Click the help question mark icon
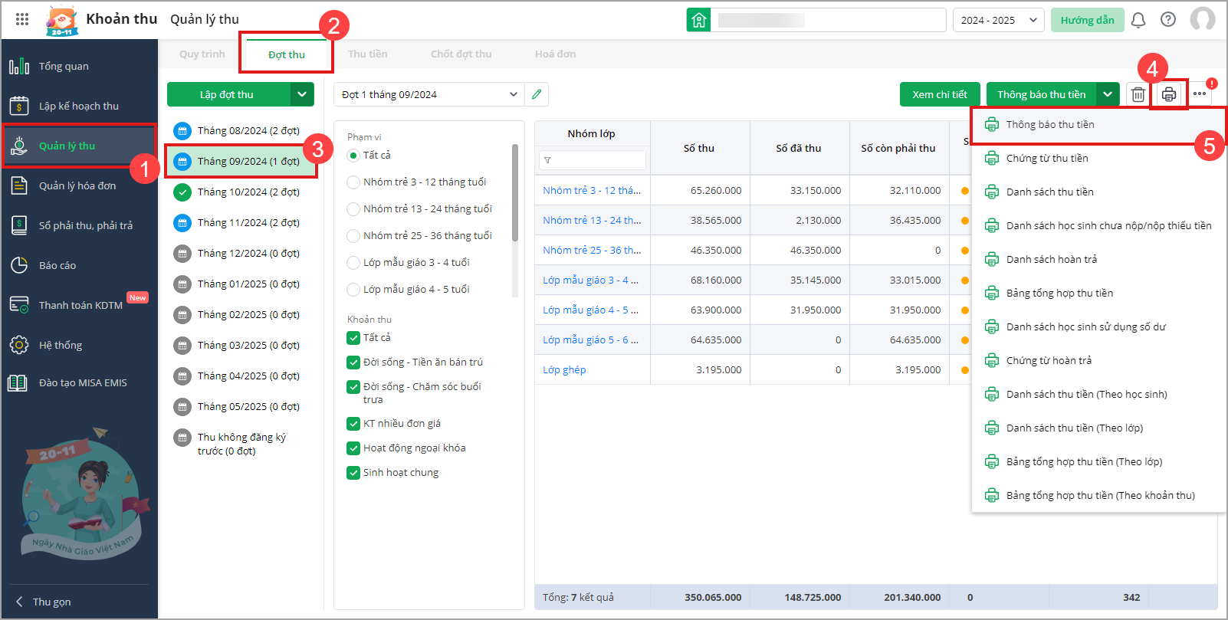Image resolution: width=1228 pixels, height=620 pixels. point(1168,20)
